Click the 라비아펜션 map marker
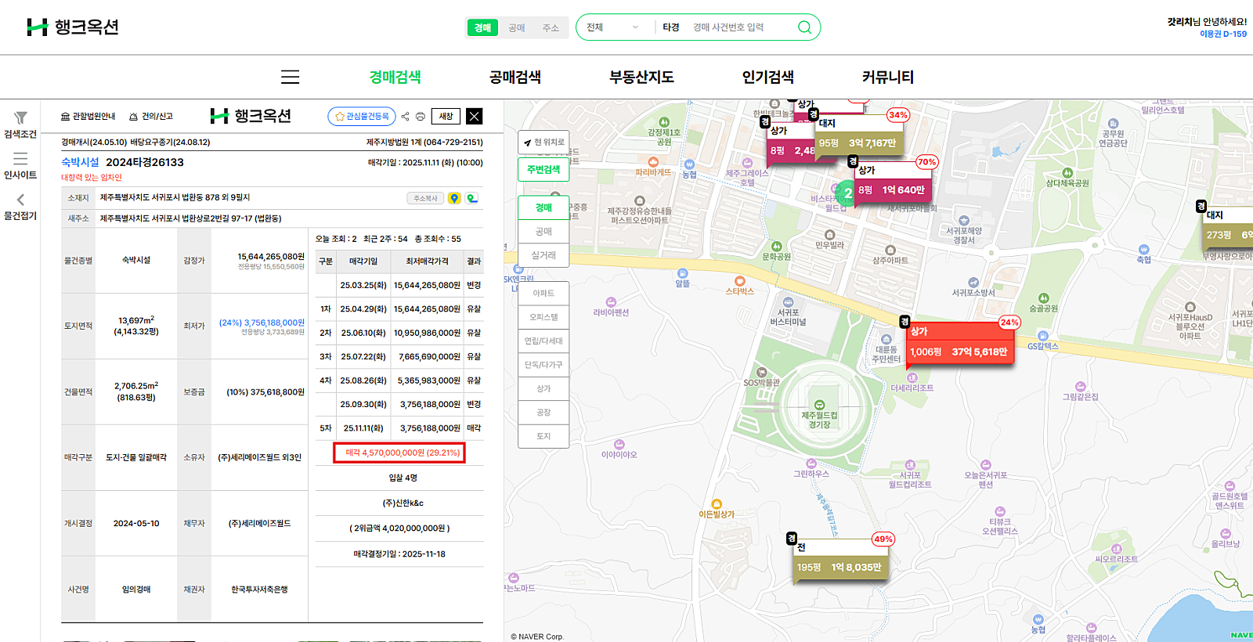This screenshot has height=642, width=1253. [x=611, y=302]
